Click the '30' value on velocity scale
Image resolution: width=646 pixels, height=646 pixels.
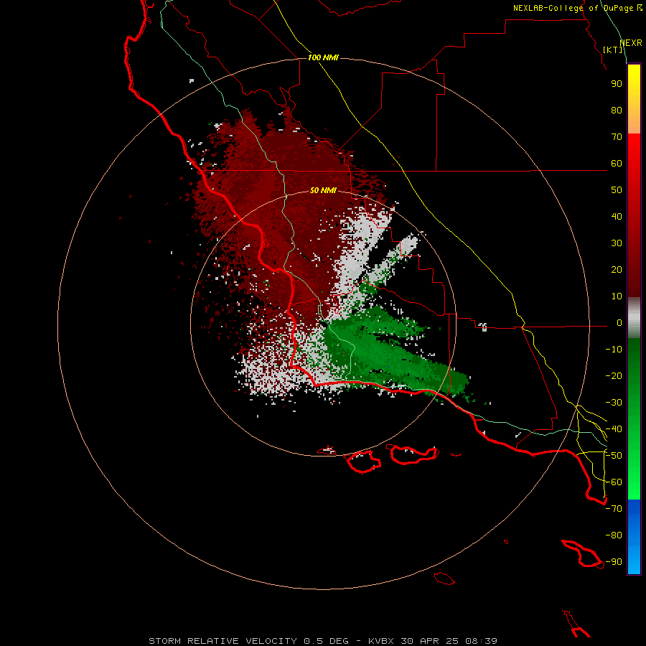tap(617, 243)
